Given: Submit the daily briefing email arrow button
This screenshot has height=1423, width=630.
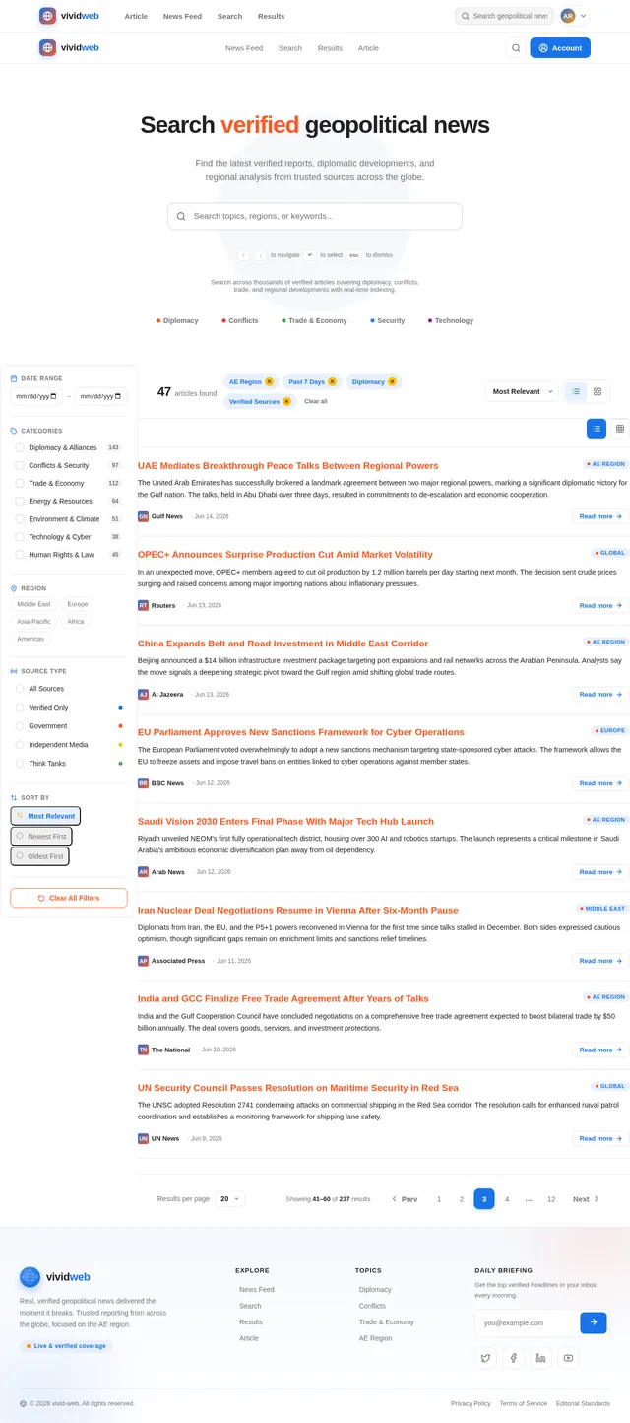Looking at the screenshot, I should [x=594, y=1322].
